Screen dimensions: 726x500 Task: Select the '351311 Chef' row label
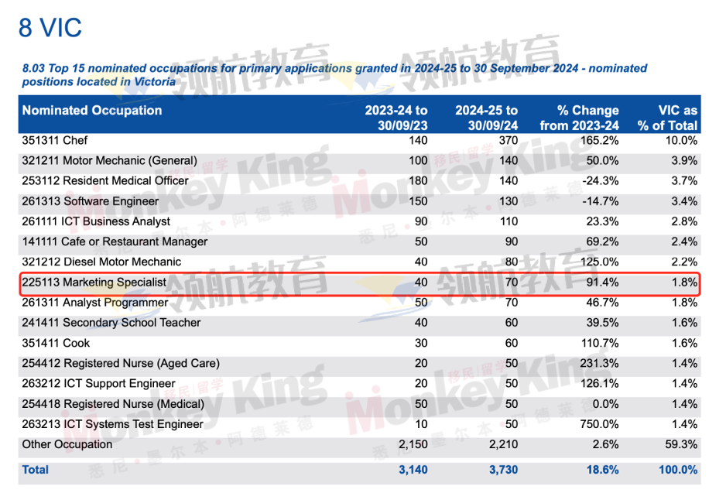pyautogui.click(x=55, y=141)
